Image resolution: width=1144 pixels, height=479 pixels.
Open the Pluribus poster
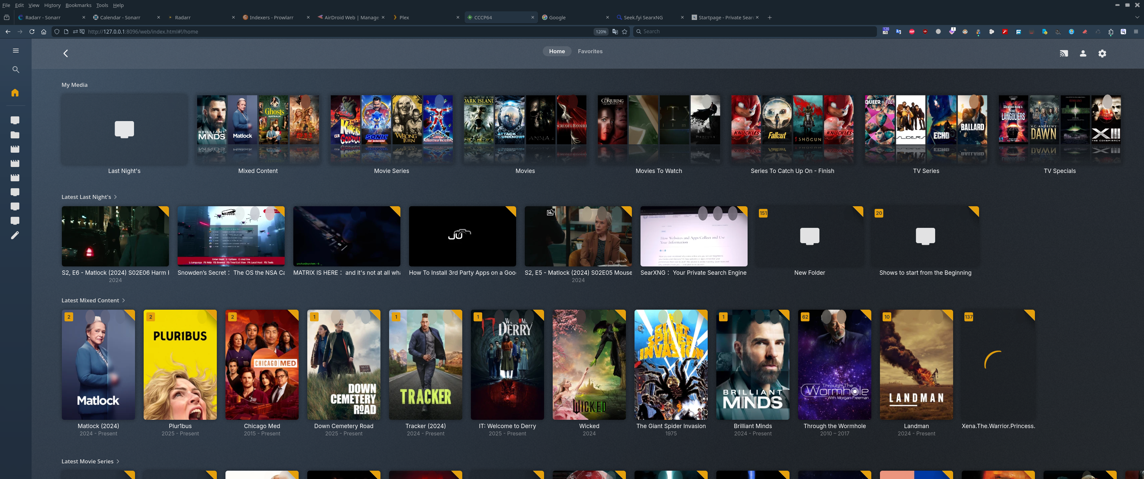180,364
